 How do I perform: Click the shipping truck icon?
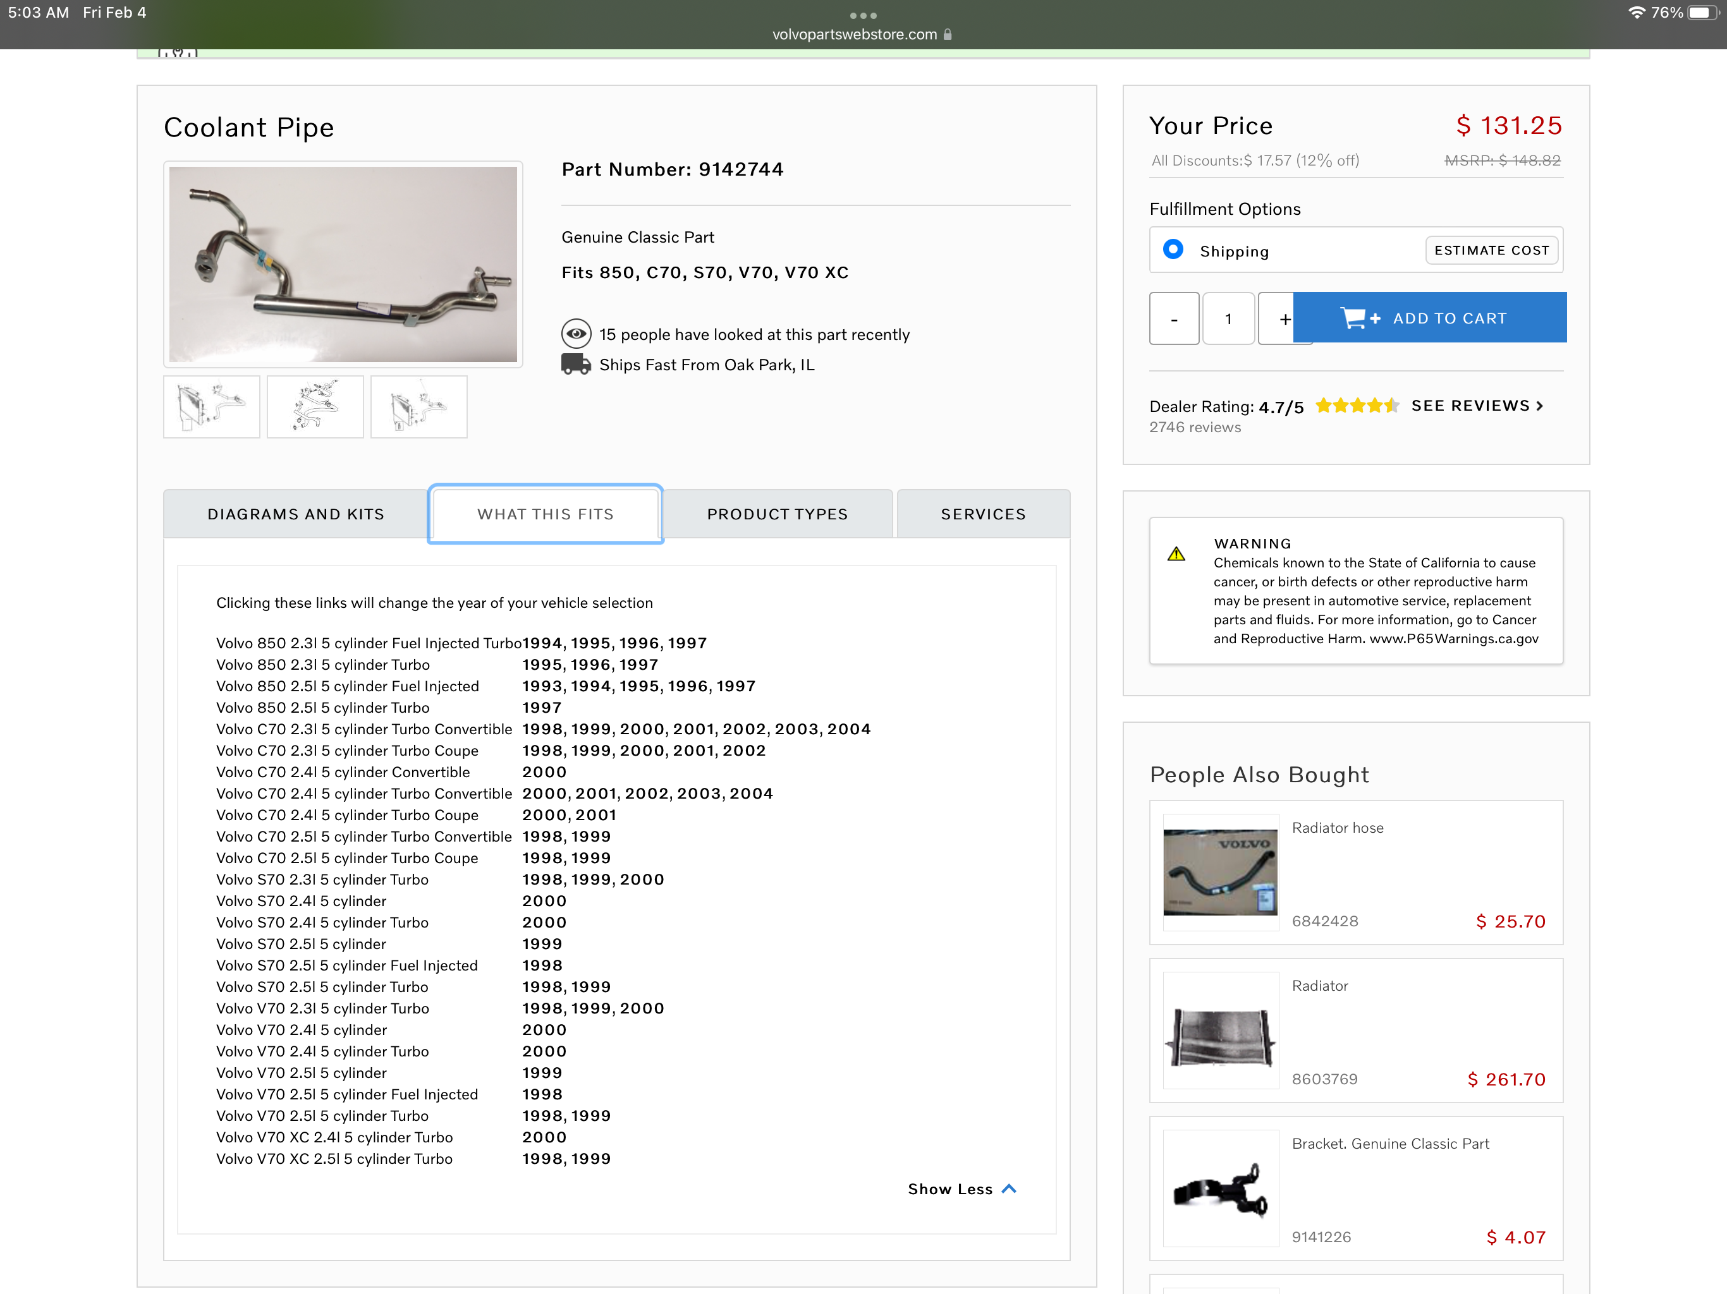pyautogui.click(x=575, y=365)
